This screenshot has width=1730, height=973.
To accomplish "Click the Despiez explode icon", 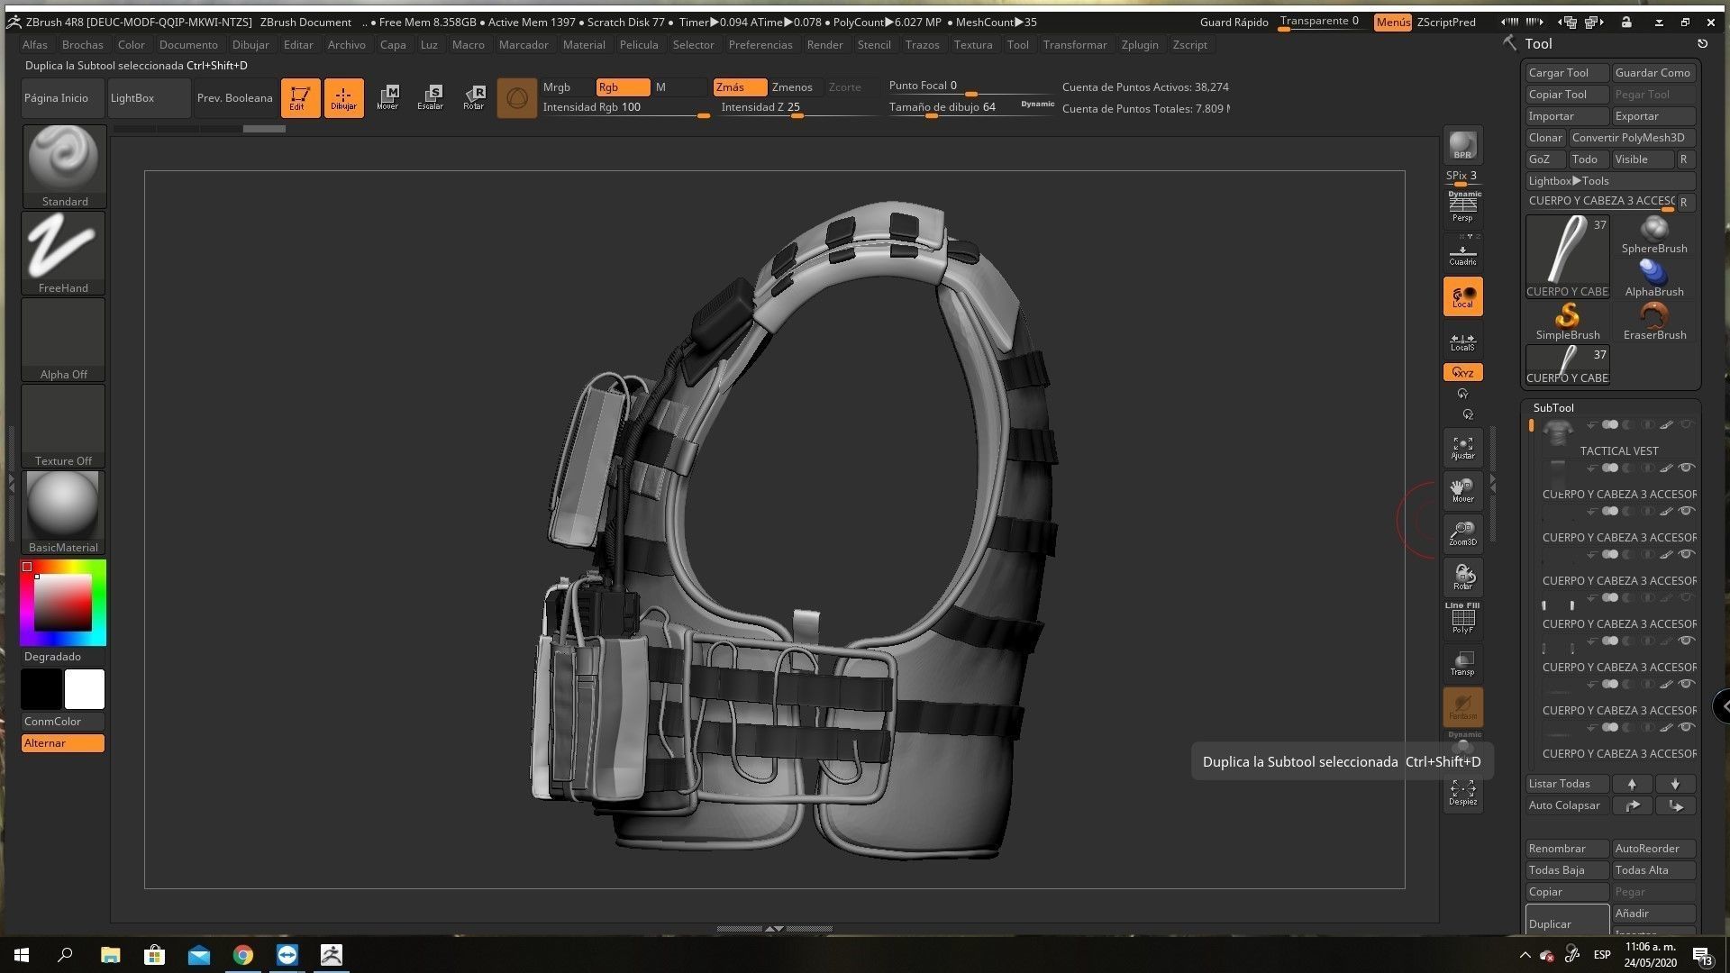I will coord(1462,793).
